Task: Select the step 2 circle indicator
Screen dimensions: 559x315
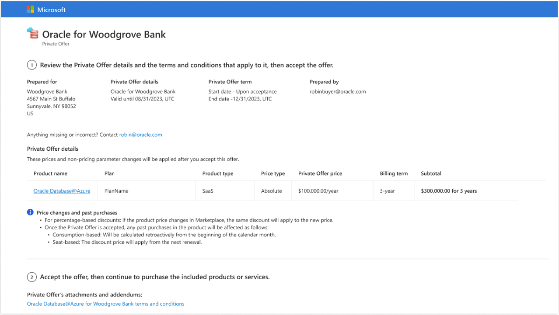Action: coord(31,277)
